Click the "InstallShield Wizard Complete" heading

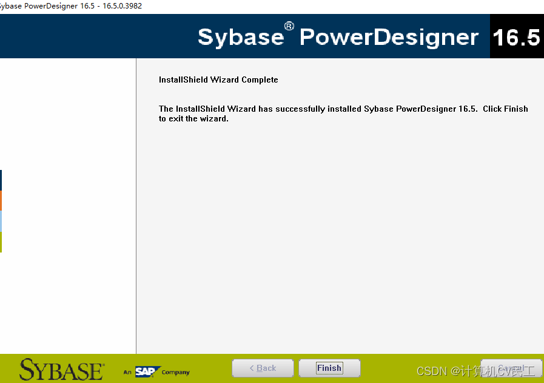coord(218,80)
